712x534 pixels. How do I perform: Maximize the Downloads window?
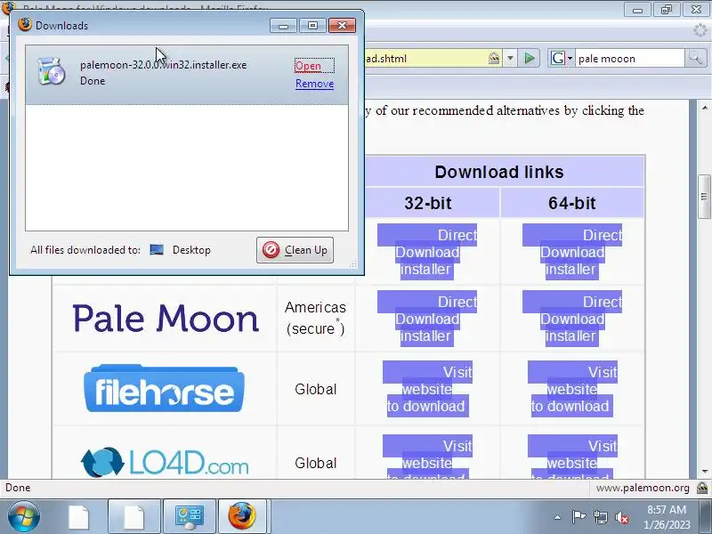[x=313, y=26]
